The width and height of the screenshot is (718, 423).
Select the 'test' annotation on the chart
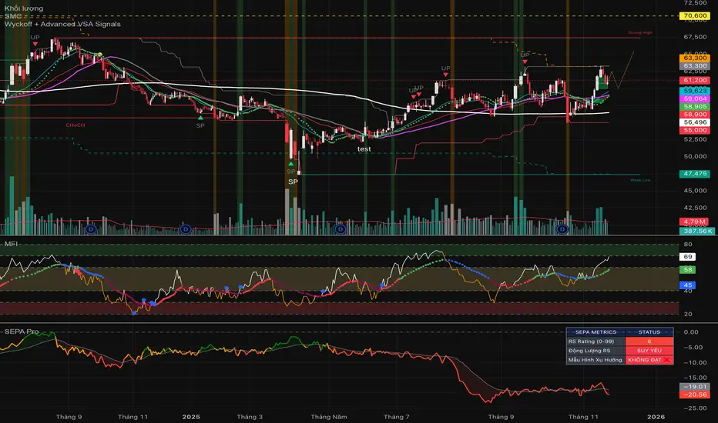[364, 149]
